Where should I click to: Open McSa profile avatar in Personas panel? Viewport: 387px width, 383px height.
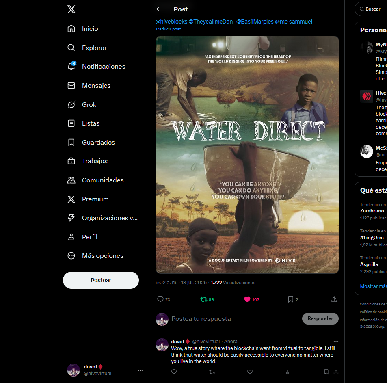coord(367,151)
